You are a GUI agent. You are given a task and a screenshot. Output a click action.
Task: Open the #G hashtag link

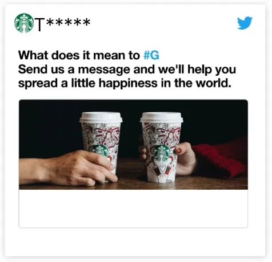coord(151,55)
